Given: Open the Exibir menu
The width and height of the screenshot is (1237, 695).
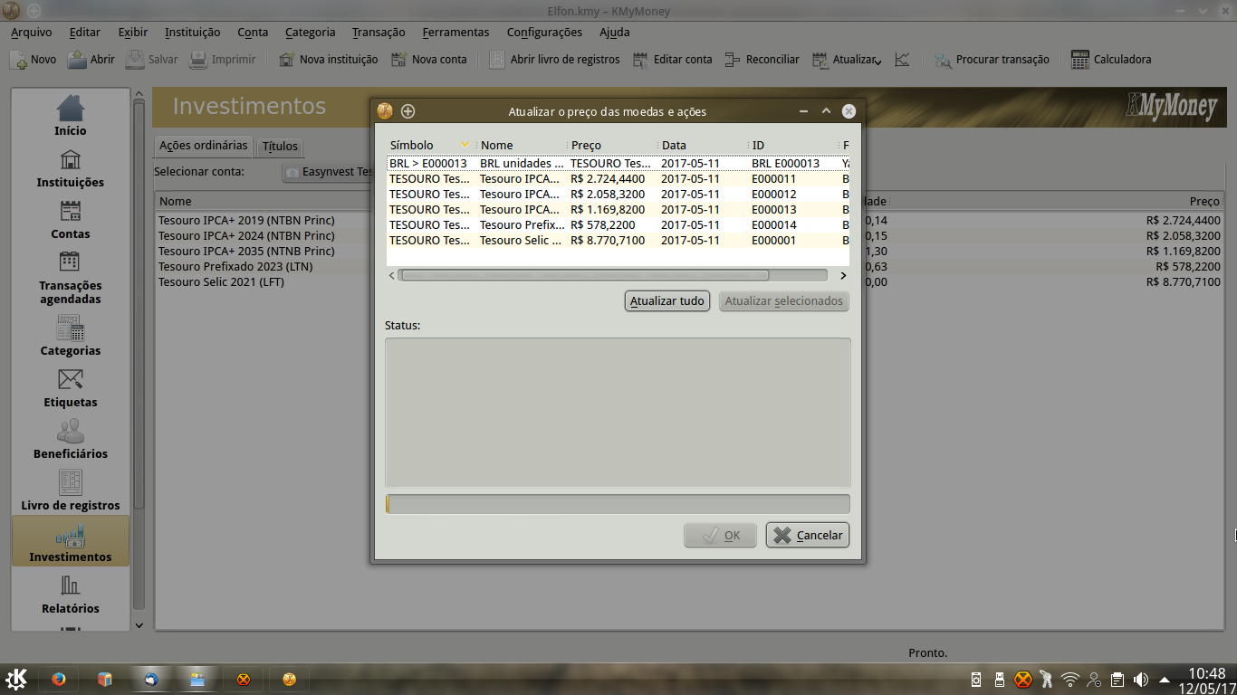Looking at the screenshot, I should pyautogui.click(x=133, y=32).
